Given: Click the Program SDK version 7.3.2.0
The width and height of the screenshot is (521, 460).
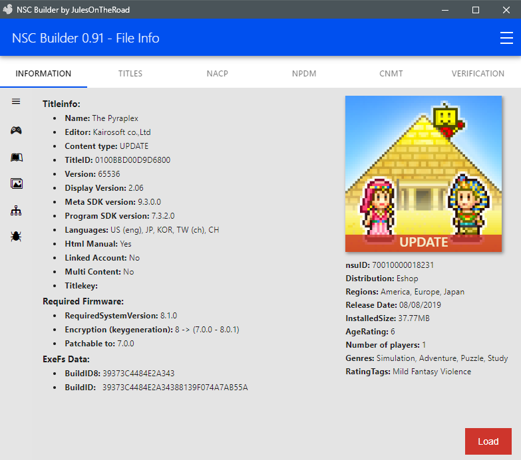Looking at the screenshot, I should point(163,216).
